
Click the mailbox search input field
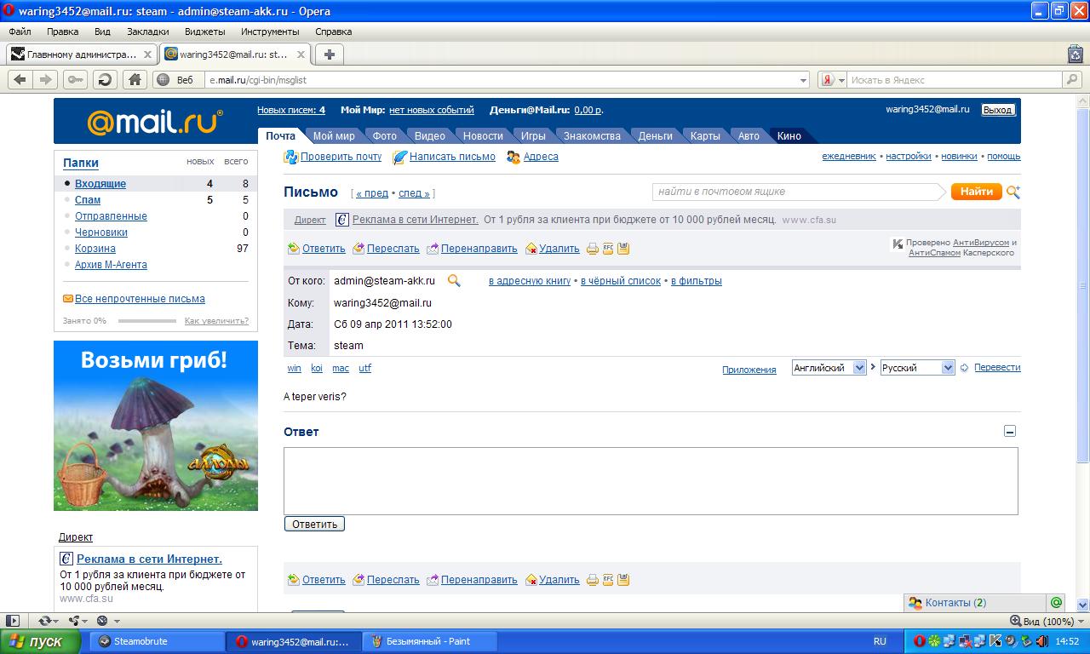point(799,192)
